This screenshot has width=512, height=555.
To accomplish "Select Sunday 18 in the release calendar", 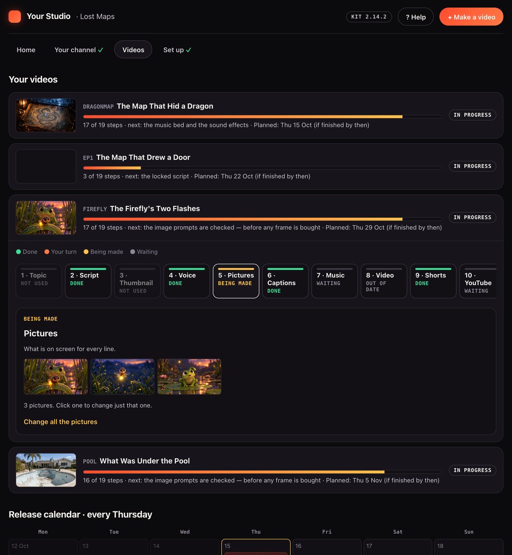I will tap(469, 547).
